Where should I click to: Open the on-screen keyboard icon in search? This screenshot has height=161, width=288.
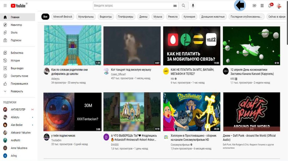click(x=175, y=6)
